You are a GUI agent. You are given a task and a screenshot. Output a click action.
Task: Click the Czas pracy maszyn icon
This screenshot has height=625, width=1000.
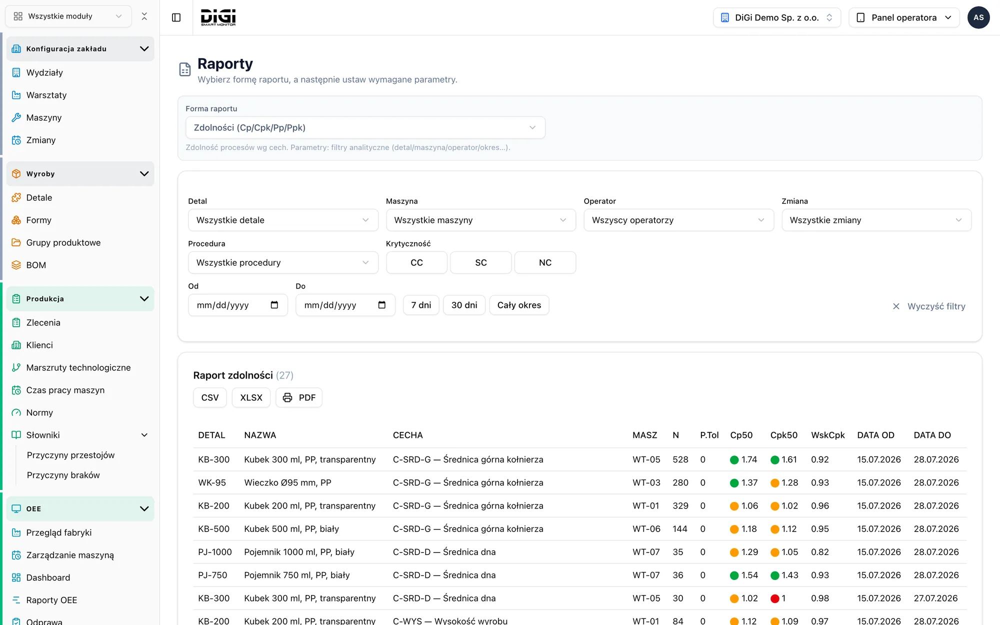coord(16,390)
